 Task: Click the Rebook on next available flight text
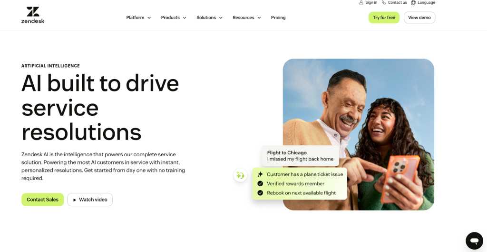[301, 193]
